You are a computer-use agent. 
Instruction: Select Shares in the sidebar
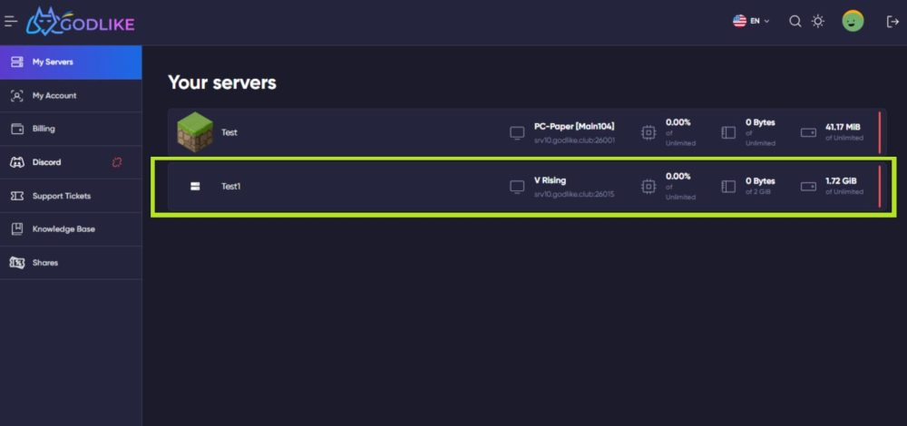(x=71, y=263)
